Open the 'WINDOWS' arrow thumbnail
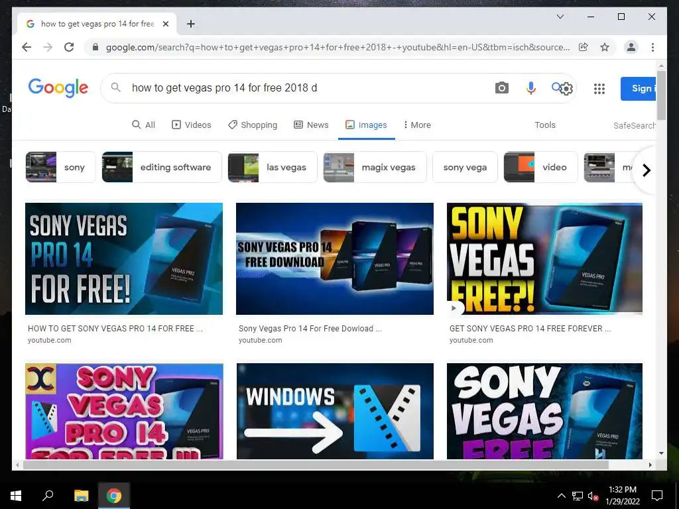Image resolution: width=679 pixels, height=509 pixels. point(335,411)
